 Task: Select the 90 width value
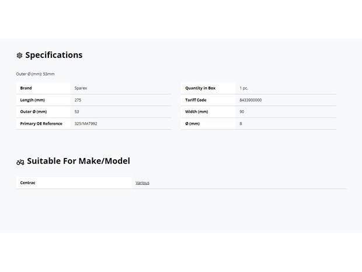[242, 112]
